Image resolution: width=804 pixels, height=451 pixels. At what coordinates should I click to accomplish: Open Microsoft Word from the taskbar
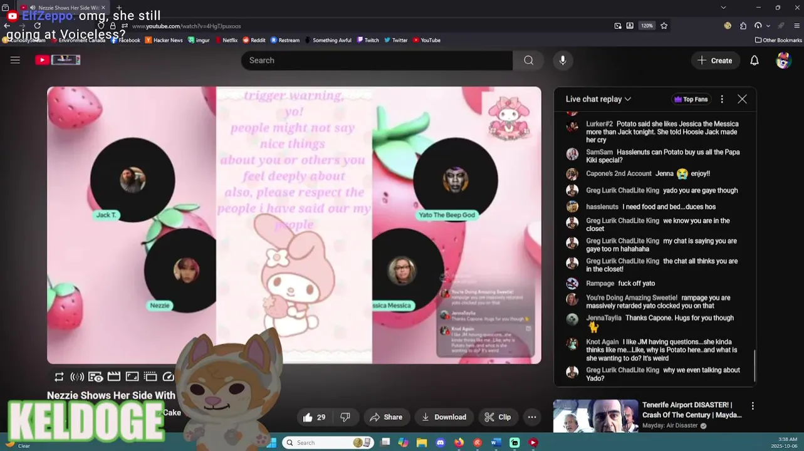[496, 442]
